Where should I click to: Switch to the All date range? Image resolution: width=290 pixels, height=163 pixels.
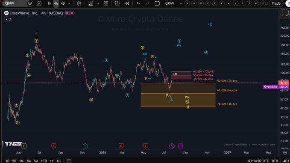pyautogui.click(x=59, y=161)
